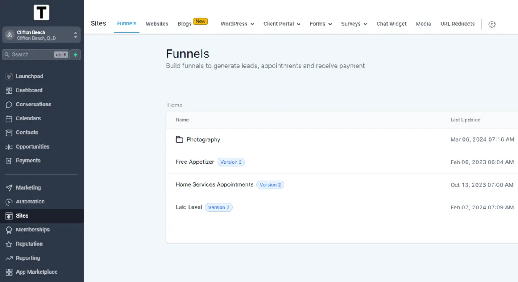Click the ctrl K shortcut hint
This screenshot has width=518, height=282.
coord(61,55)
